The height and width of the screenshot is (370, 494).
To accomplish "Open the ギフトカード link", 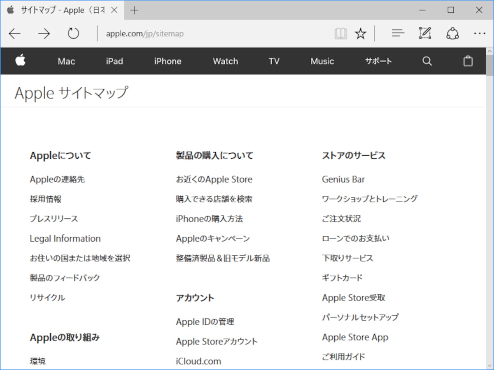I will pyautogui.click(x=342, y=278).
